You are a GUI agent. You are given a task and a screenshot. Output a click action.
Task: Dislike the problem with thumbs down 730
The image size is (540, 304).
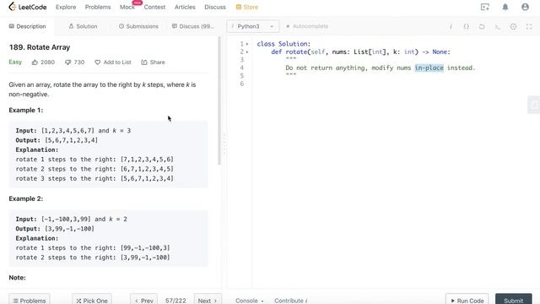point(75,62)
